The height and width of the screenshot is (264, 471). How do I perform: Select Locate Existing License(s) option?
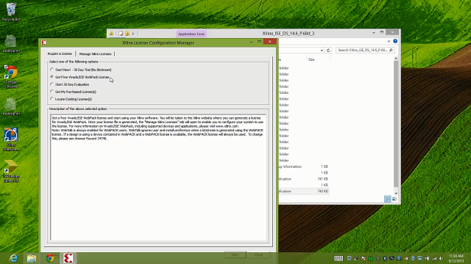[x=71, y=99]
